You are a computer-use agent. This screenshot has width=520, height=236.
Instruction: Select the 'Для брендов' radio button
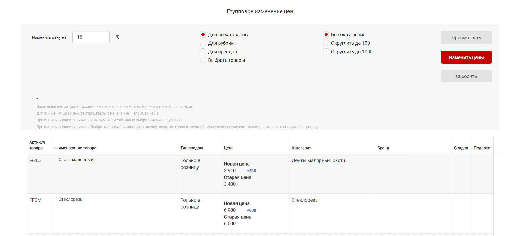pyautogui.click(x=203, y=51)
